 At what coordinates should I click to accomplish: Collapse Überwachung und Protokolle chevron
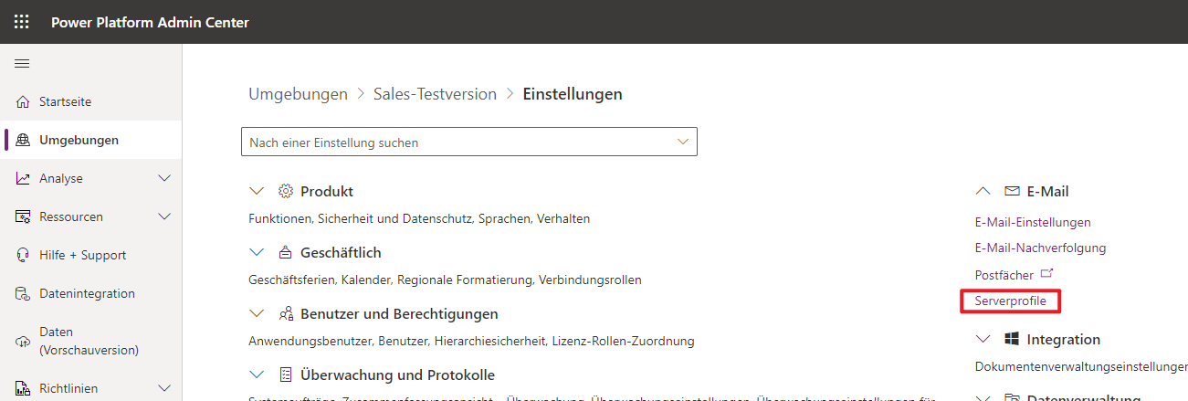pyautogui.click(x=257, y=375)
